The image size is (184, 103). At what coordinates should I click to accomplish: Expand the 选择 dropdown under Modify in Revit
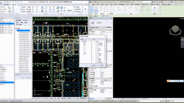tap(92, 14)
